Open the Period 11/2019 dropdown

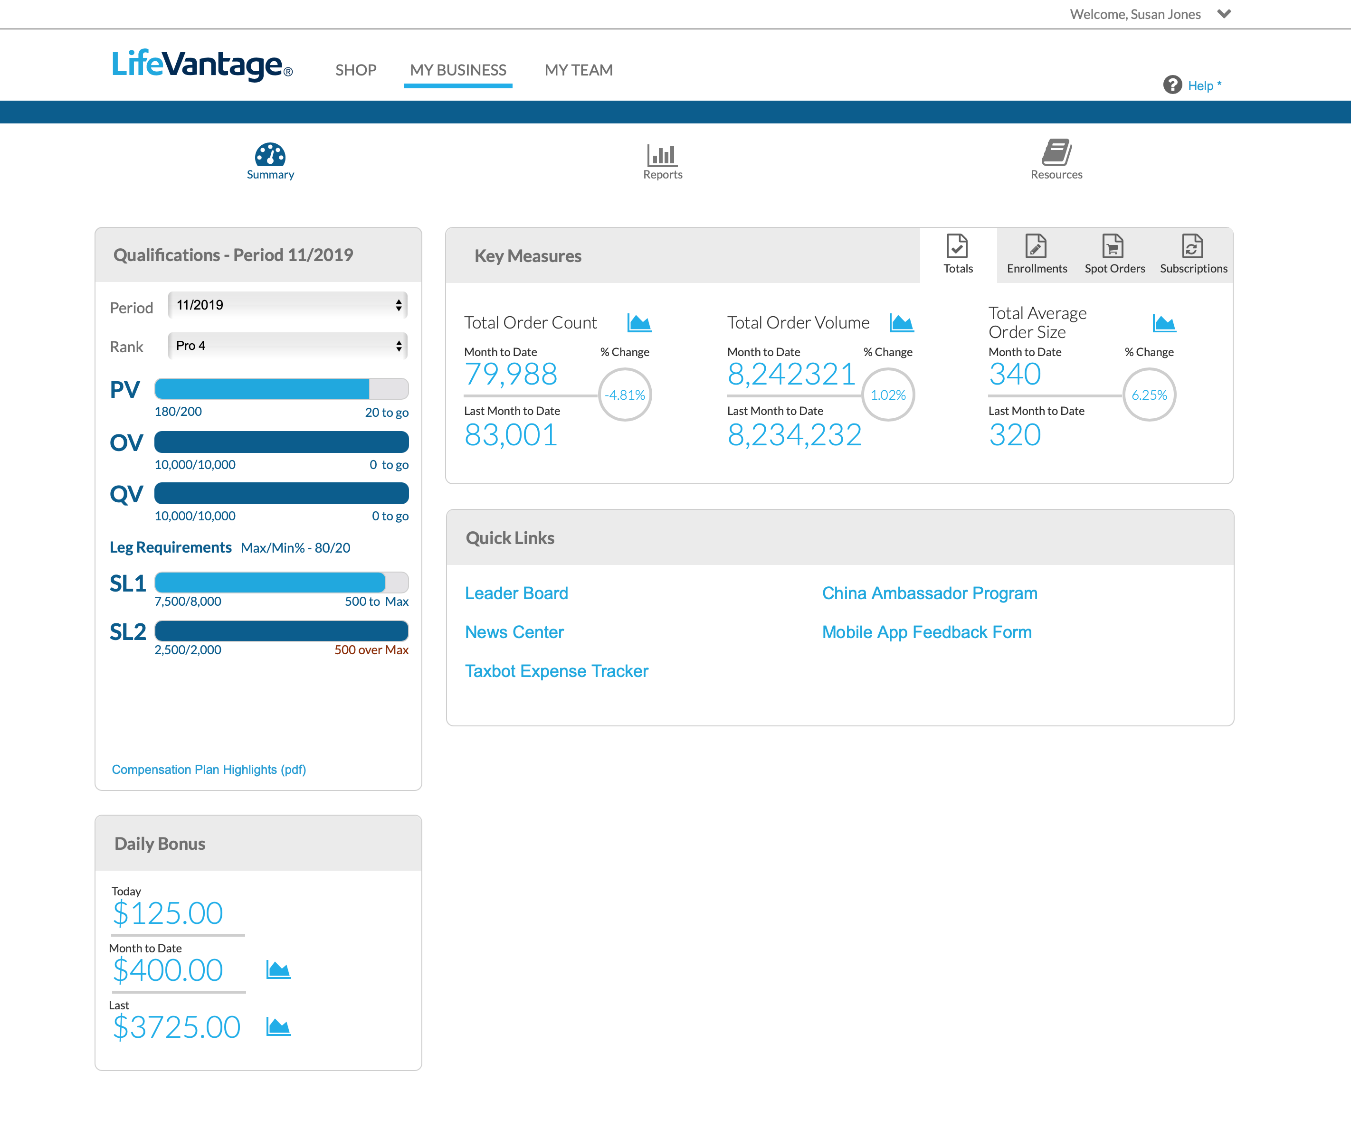tap(287, 305)
